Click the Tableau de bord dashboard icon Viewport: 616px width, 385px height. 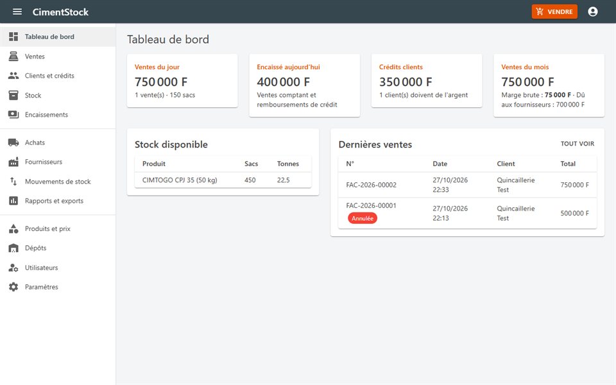[x=13, y=37]
